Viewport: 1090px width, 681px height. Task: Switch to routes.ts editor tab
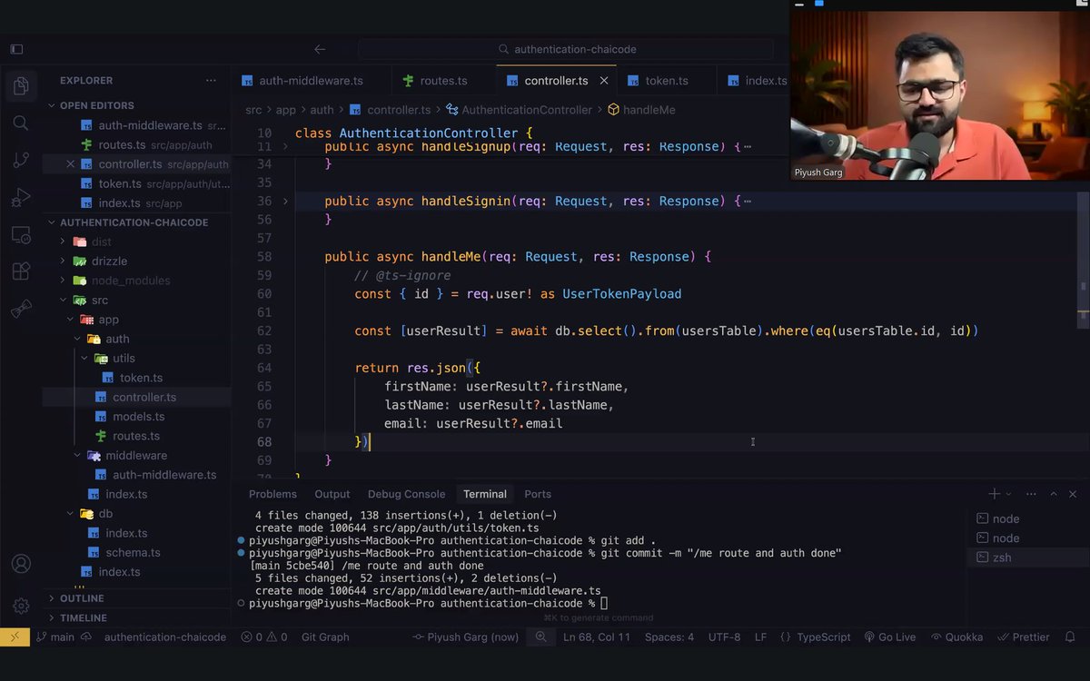[x=443, y=81]
